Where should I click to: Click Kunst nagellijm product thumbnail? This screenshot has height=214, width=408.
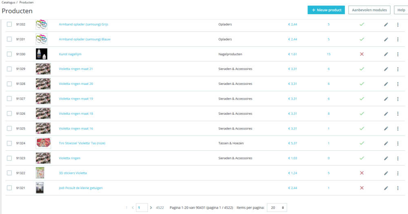(42, 54)
